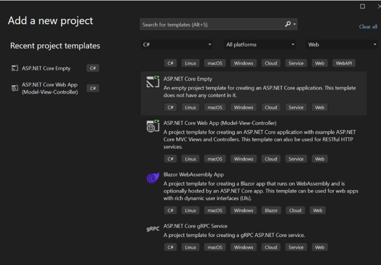This screenshot has height=265, width=381.
Task: Click the gRPC service icon
Action: [x=153, y=229]
